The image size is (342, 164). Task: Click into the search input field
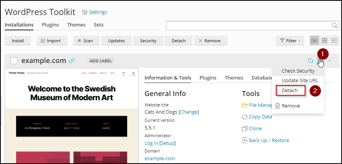[x=248, y=25]
